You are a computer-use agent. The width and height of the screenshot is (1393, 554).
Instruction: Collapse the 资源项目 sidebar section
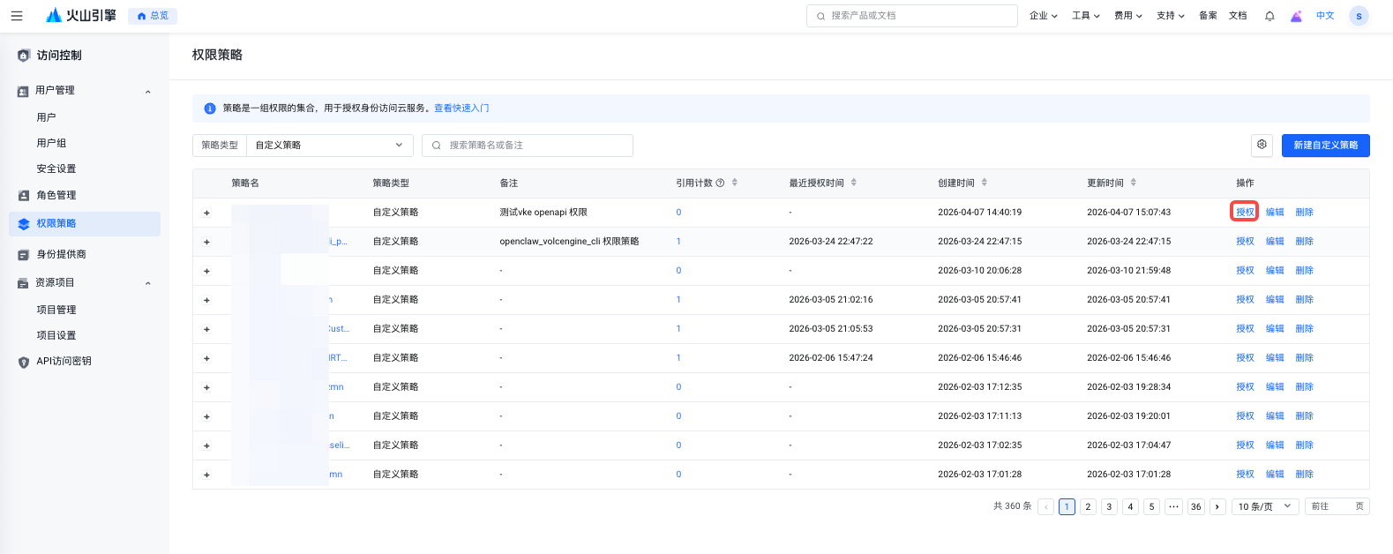148,283
